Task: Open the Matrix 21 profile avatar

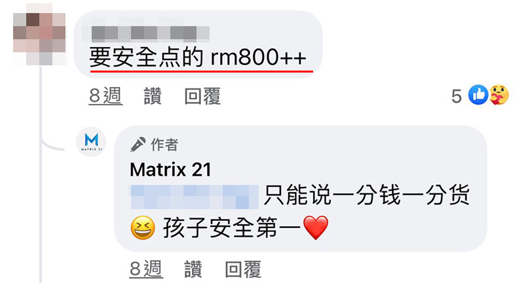Action: pyautogui.click(x=91, y=142)
